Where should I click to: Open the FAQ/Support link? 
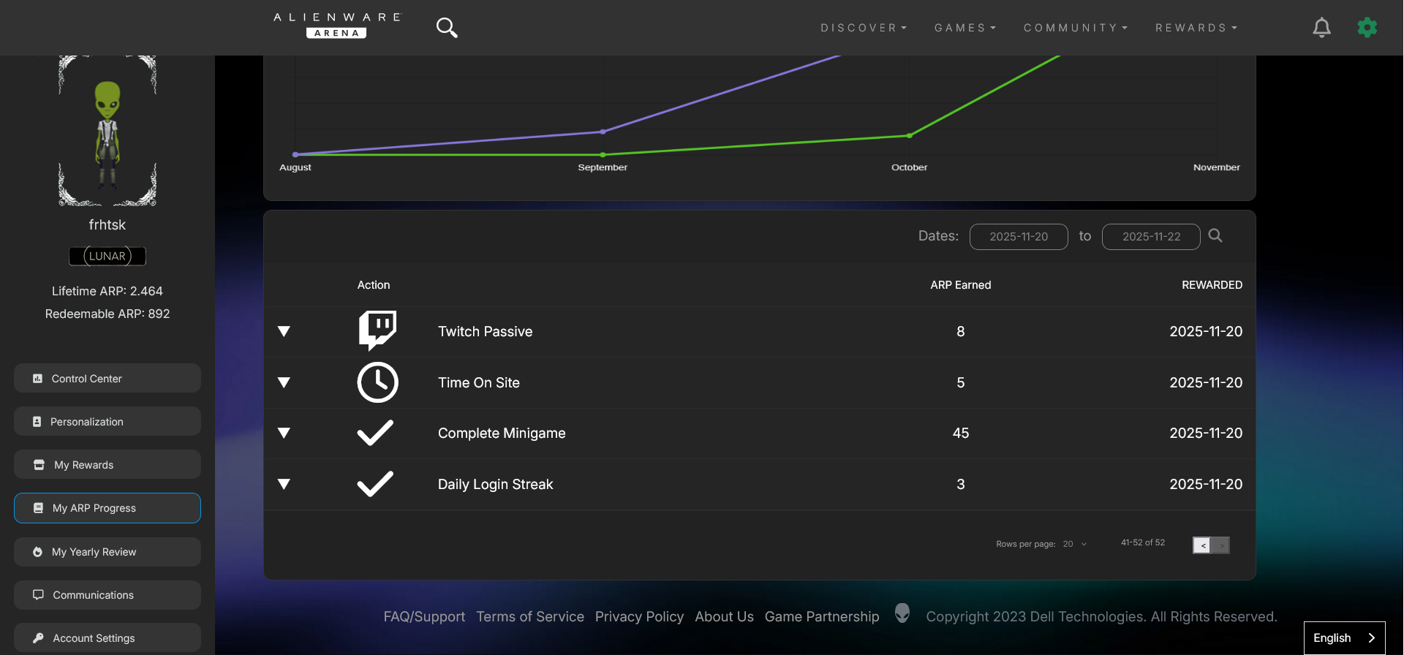[424, 617]
